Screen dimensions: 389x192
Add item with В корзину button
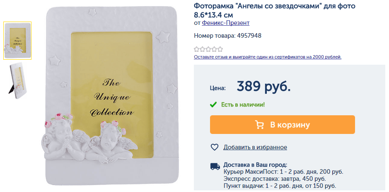click(x=282, y=125)
